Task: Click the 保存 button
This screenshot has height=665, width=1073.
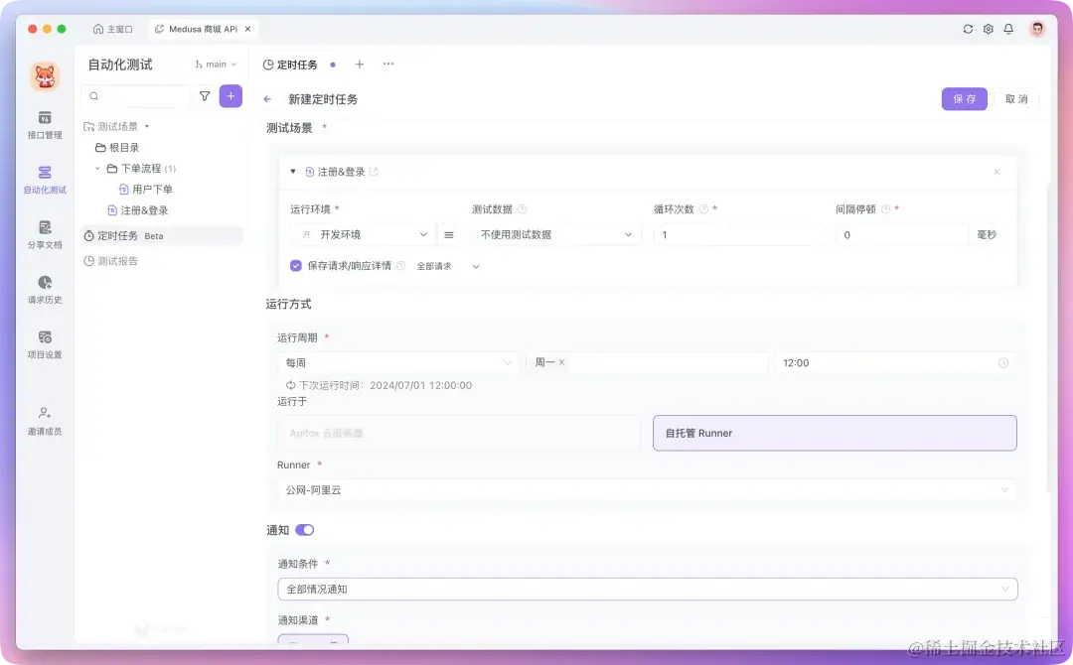Action: pyautogui.click(x=964, y=99)
